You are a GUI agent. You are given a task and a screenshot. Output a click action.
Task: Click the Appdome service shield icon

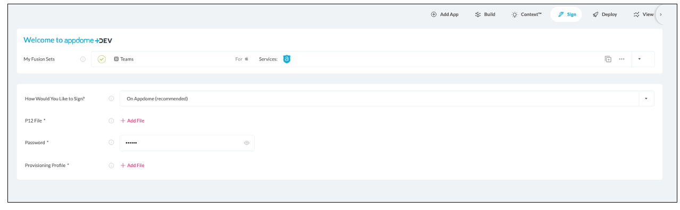click(287, 59)
